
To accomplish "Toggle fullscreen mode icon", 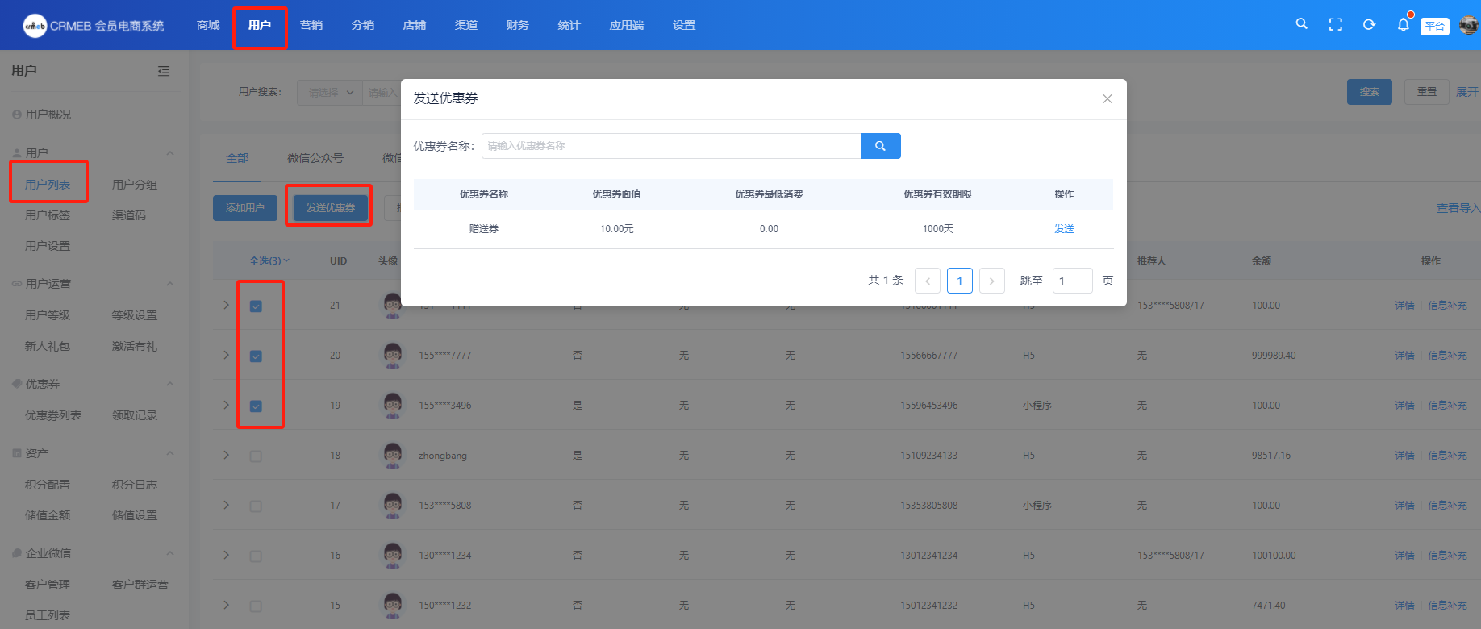I will click(1335, 25).
